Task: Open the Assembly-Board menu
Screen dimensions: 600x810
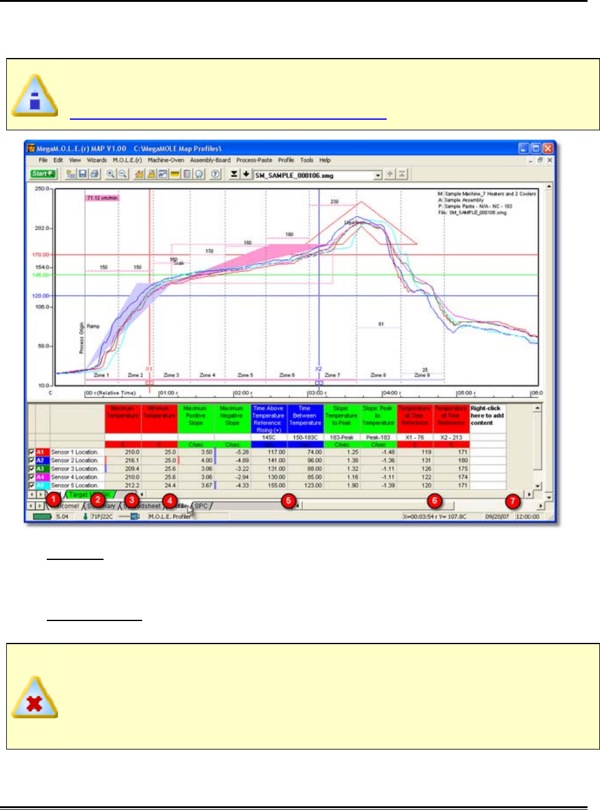Action: tap(210, 160)
